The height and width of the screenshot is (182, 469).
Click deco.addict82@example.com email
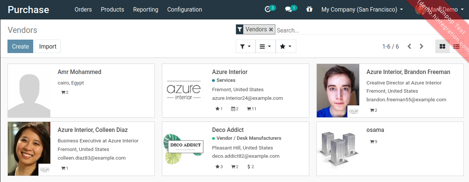[x=246, y=156]
